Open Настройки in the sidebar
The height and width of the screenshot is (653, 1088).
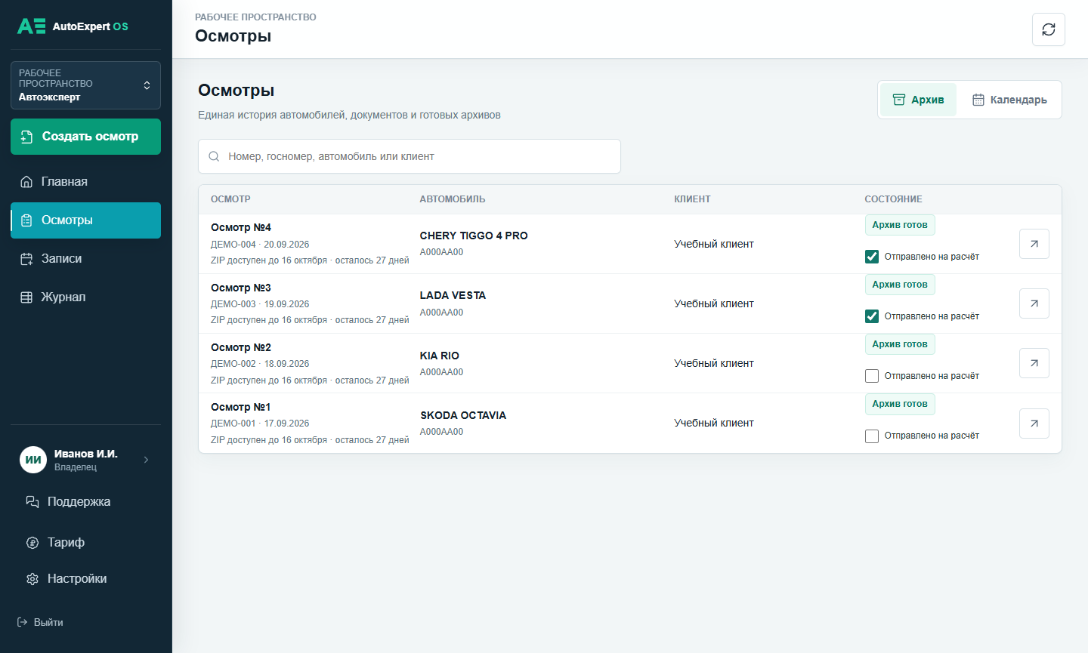coord(85,579)
